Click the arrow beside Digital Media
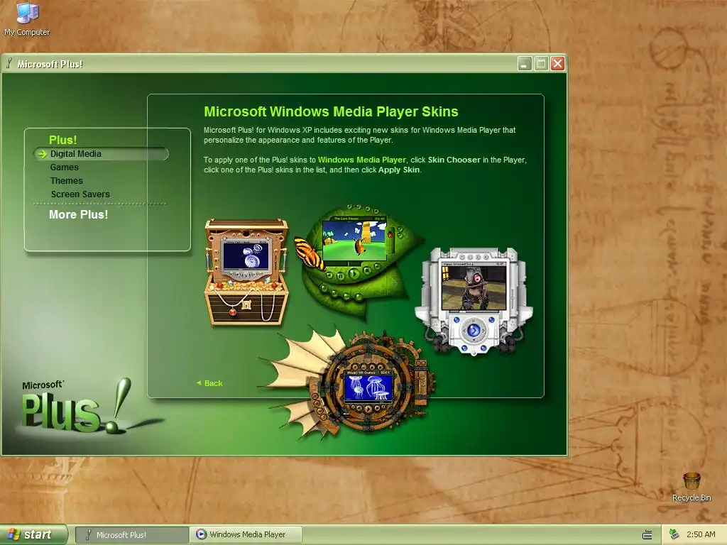Viewport: 727px width, 545px height. click(42, 154)
